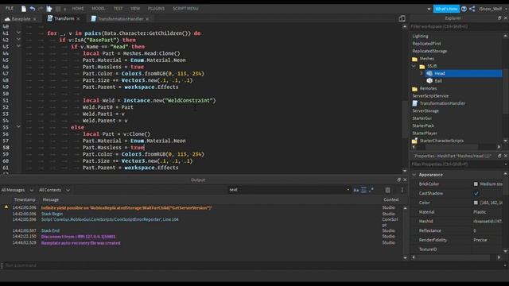Click the help question mark icon
Image resolution: width=509 pixels, height=286 pixels.
pos(464,9)
